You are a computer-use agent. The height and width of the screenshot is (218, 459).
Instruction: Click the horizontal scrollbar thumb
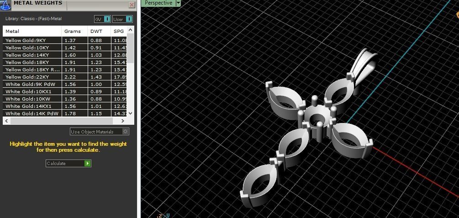coord(62,121)
